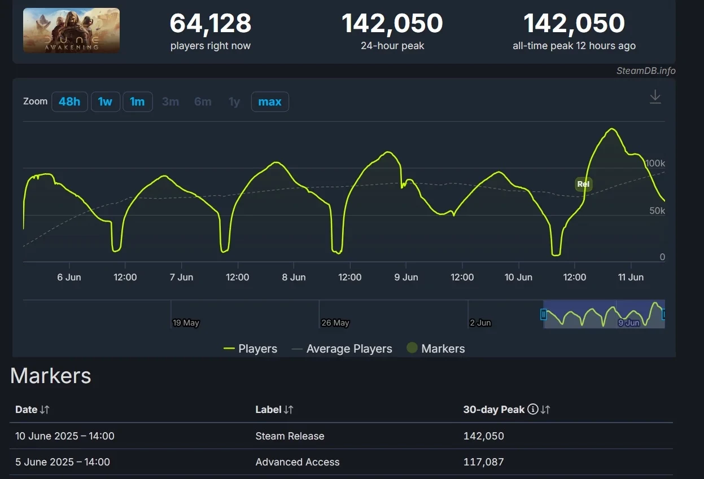Image resolution: width=704 pixels, height=479 pixels.
Task: Click the SteamDB.info watermark link
Action: click(x=646, y=71)
